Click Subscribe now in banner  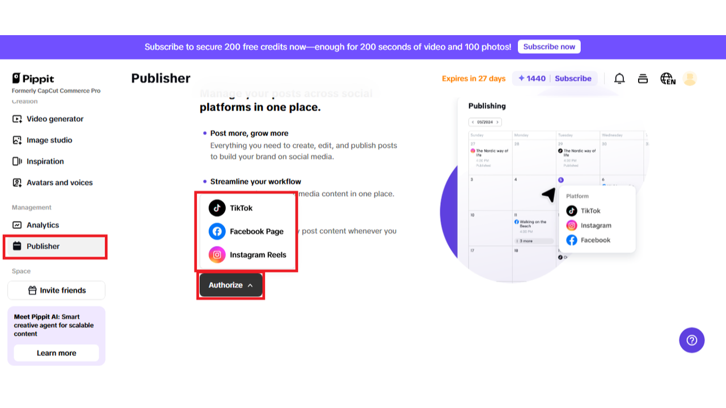click(x=548, y=47)
